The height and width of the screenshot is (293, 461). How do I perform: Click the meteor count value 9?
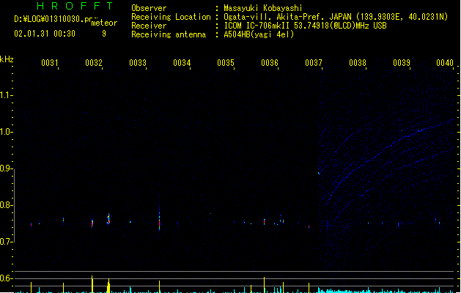coord(104,34)
